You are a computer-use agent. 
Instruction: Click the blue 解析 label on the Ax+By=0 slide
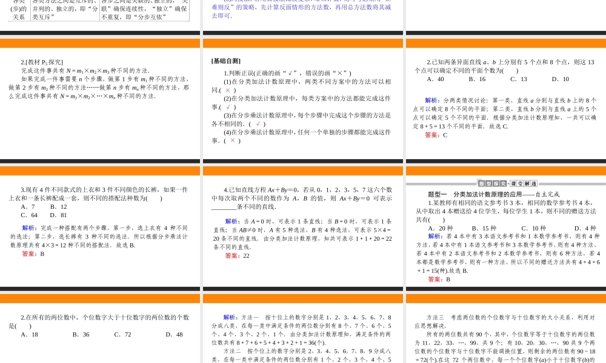click(231, 221)
